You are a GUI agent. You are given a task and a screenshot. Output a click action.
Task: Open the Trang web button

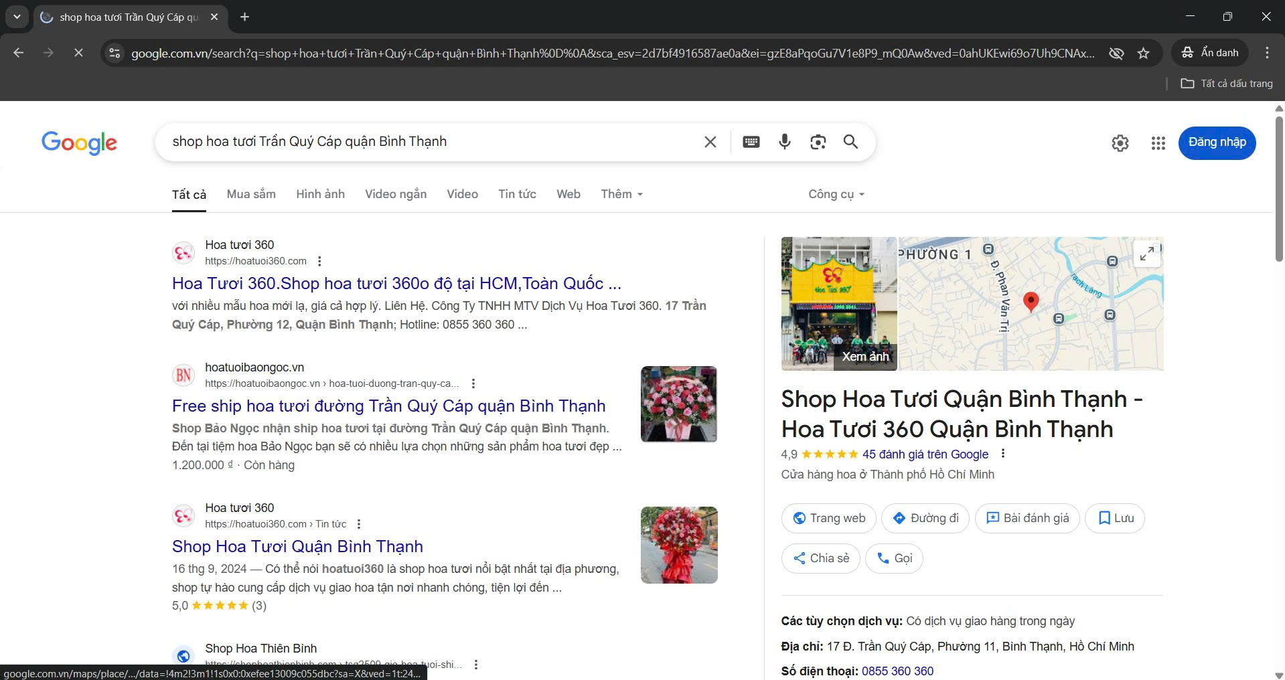pyautogui.click(x=828, y=518)
